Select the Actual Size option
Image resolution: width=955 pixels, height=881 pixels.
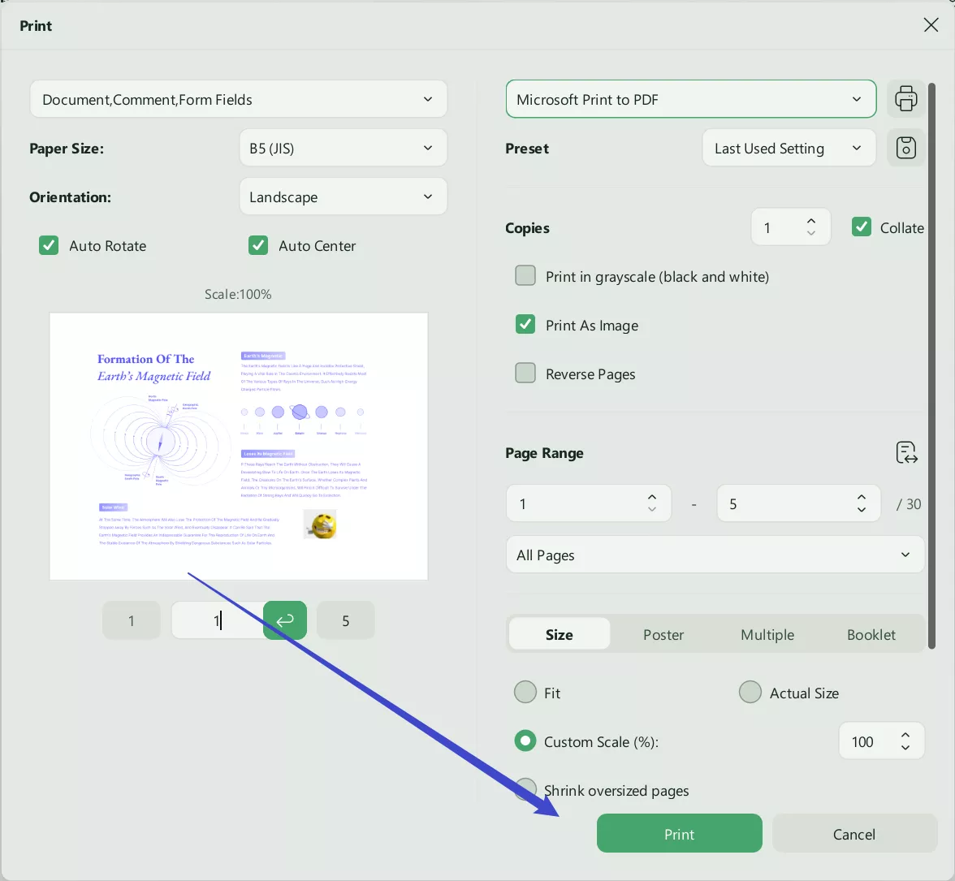pyautogui.click(x=750, y=693)
